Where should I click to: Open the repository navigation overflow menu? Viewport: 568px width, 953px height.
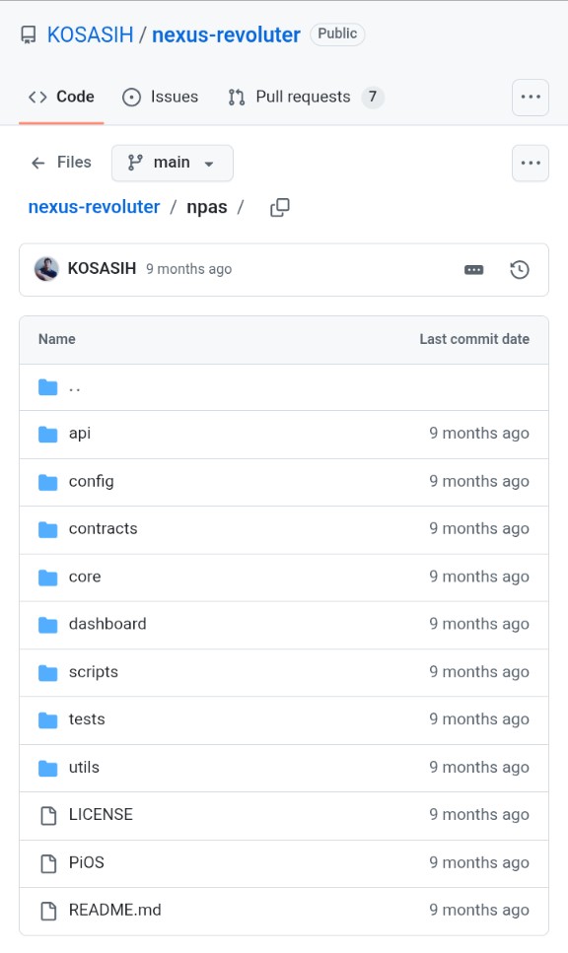click(531, 97)
